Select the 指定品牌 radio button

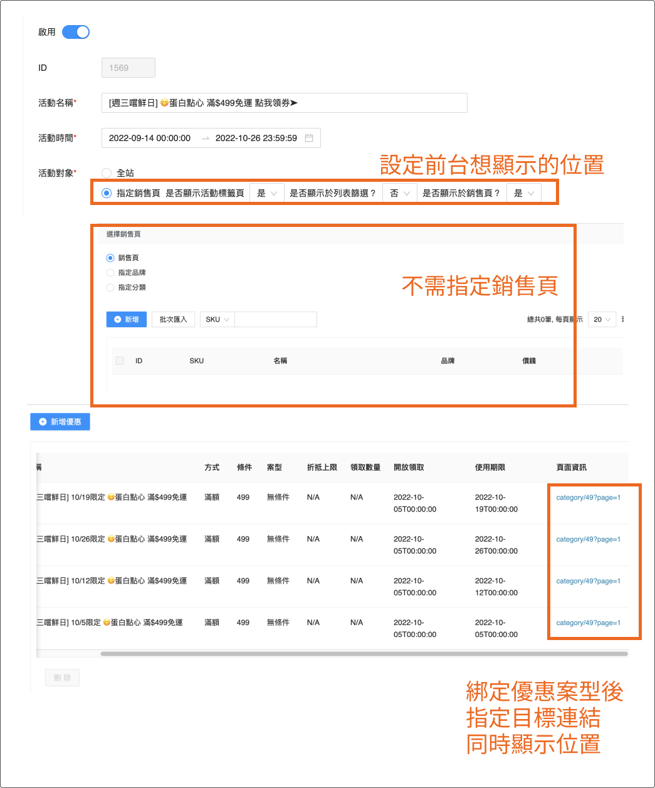[110, 273]
